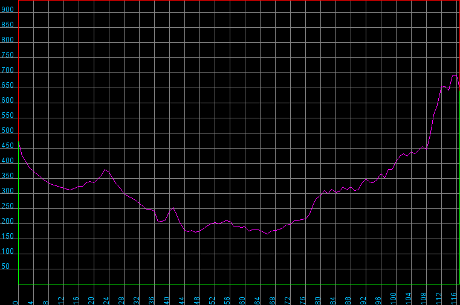Select the 52 horizontal axis label
Viewport: 460px width, 305px height.
point(212,301)
